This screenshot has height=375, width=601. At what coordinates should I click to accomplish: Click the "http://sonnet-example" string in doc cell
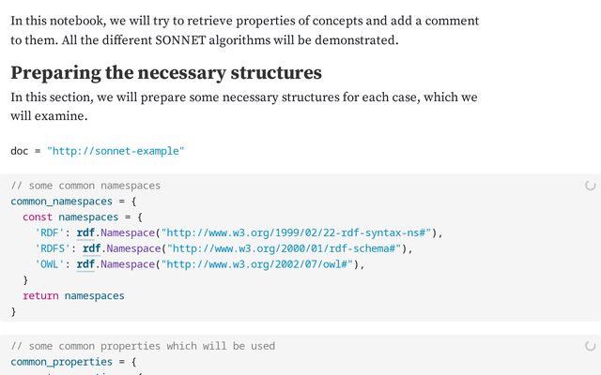tap(116, 151)
